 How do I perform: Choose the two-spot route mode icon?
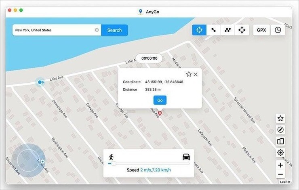[213, 30]
